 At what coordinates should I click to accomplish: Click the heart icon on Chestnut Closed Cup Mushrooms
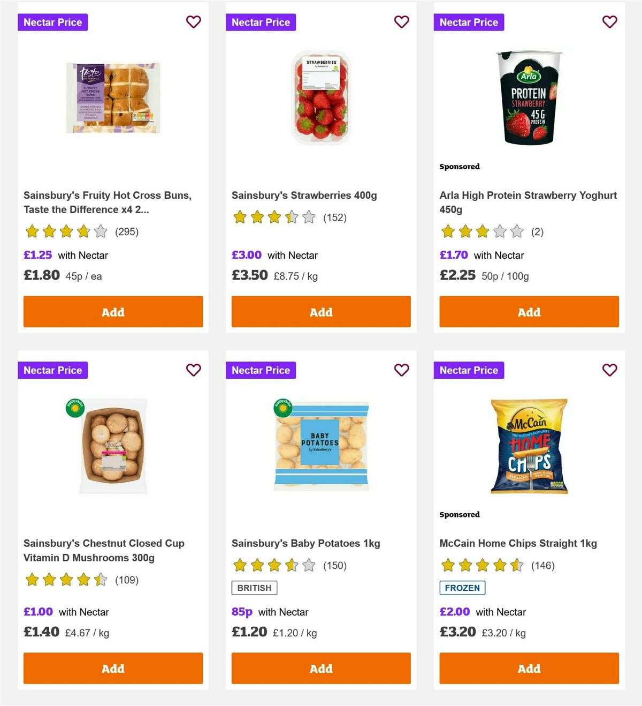coord(193,370)
